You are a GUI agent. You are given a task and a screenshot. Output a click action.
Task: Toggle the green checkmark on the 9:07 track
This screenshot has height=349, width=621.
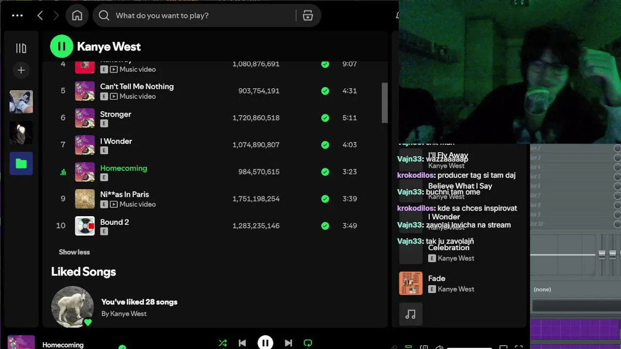[x=325, y=64]
